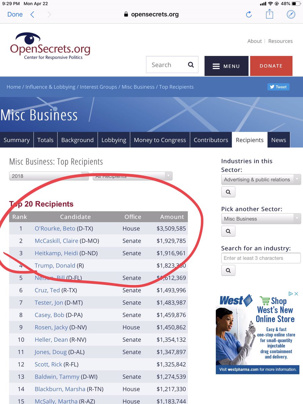Open Baldwin, Tammy candidate link
The image size is (303, 404).
click(57, 377)
